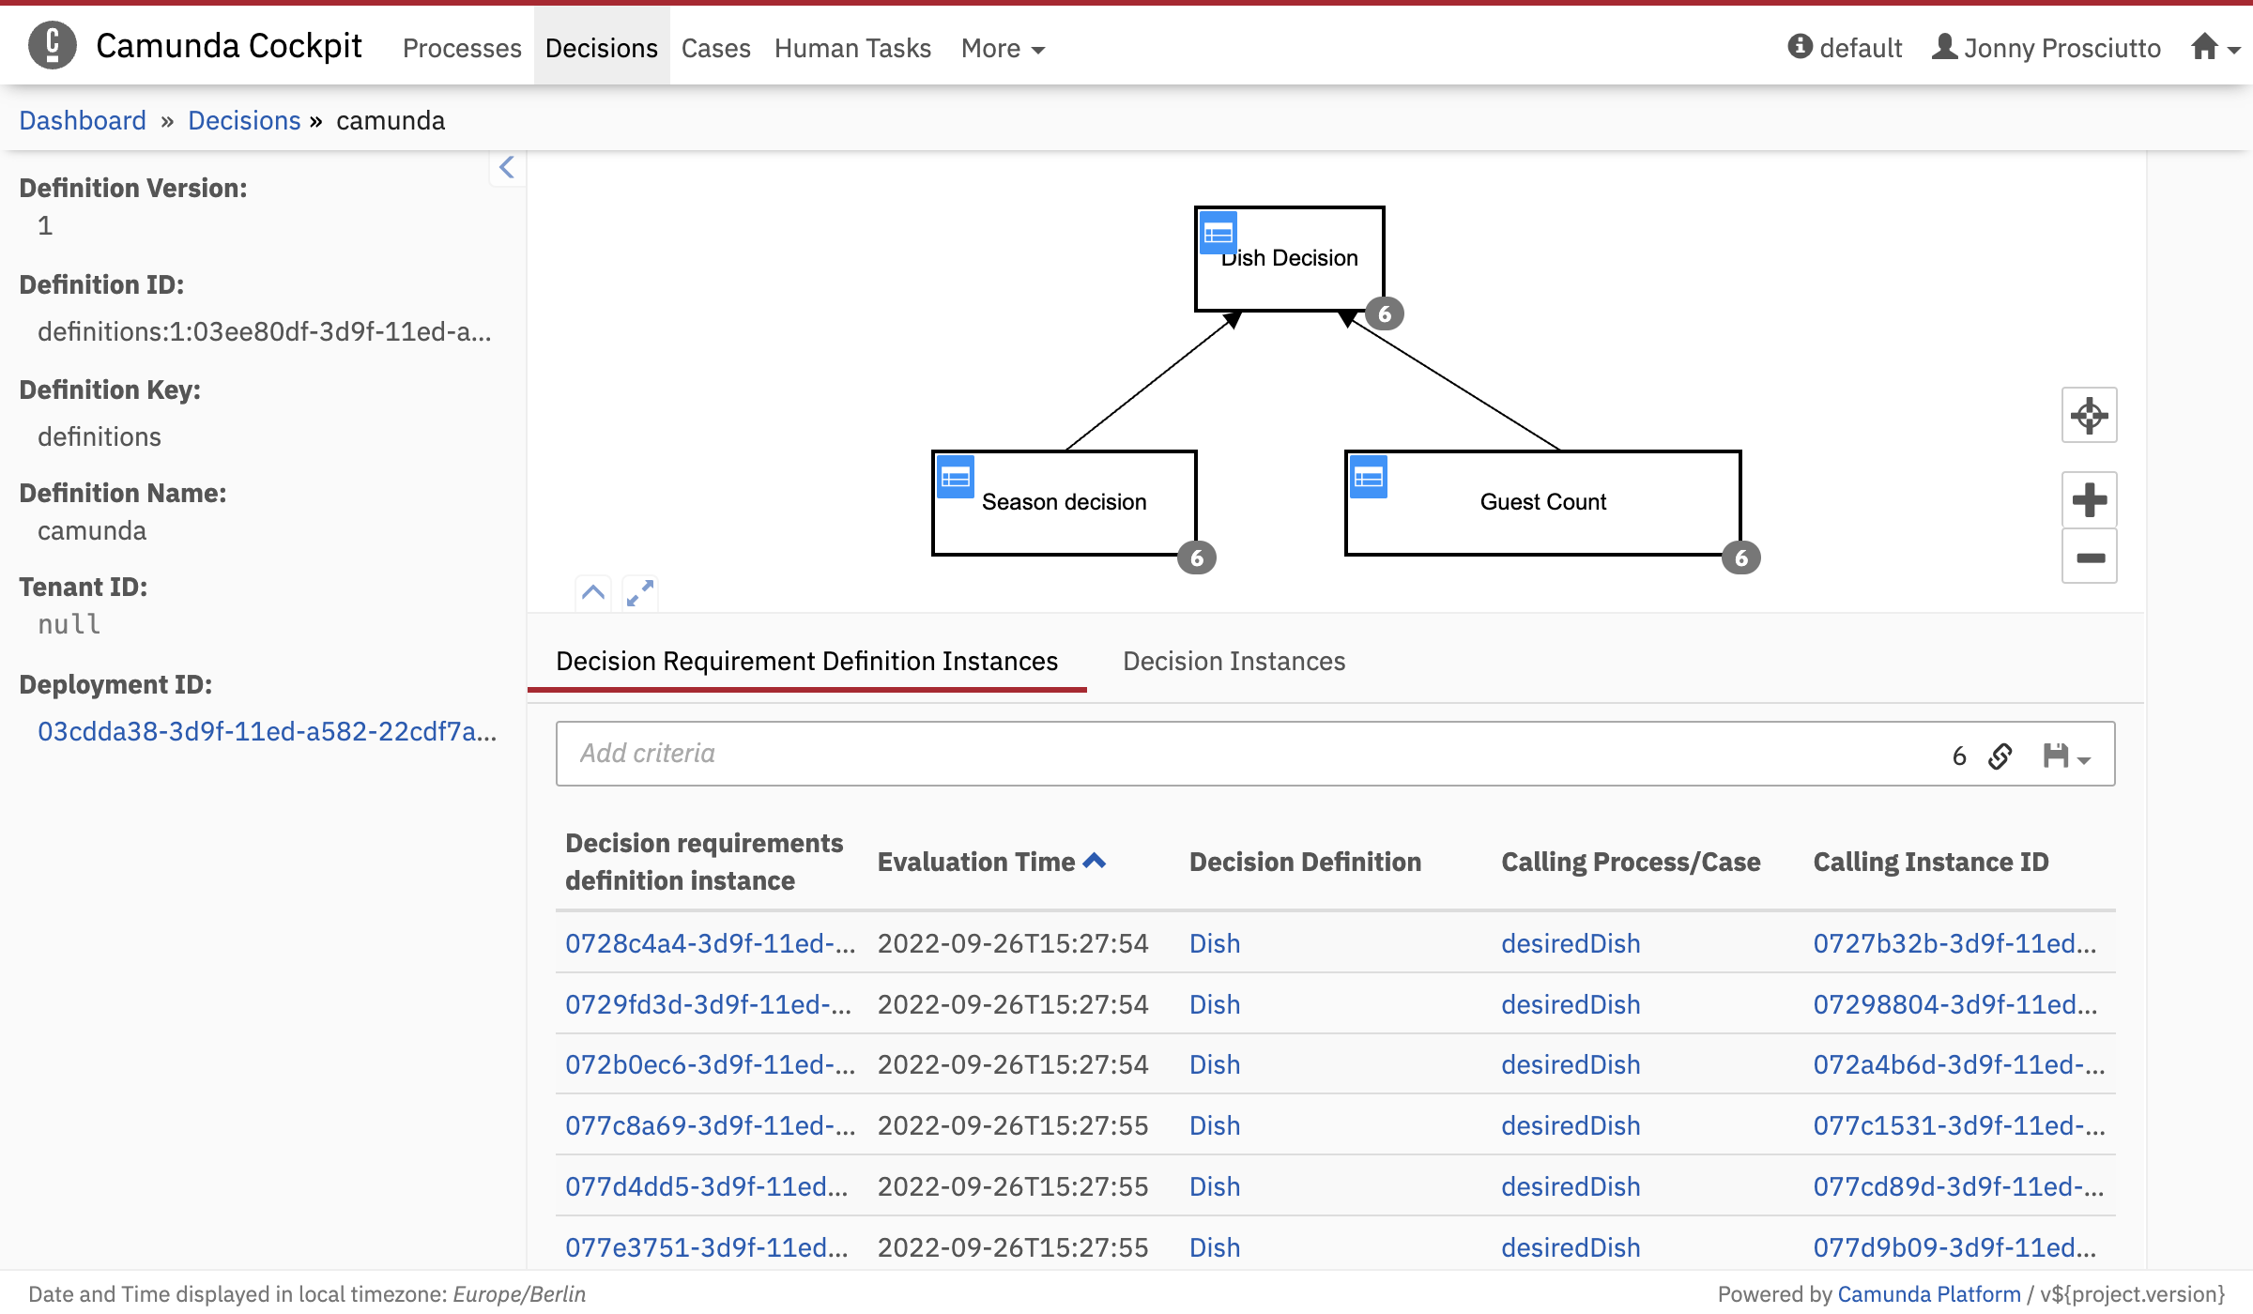Open instance 0729fd3d-3d9f-11ed
2253x1314 pixels.
click(709, 1004)
